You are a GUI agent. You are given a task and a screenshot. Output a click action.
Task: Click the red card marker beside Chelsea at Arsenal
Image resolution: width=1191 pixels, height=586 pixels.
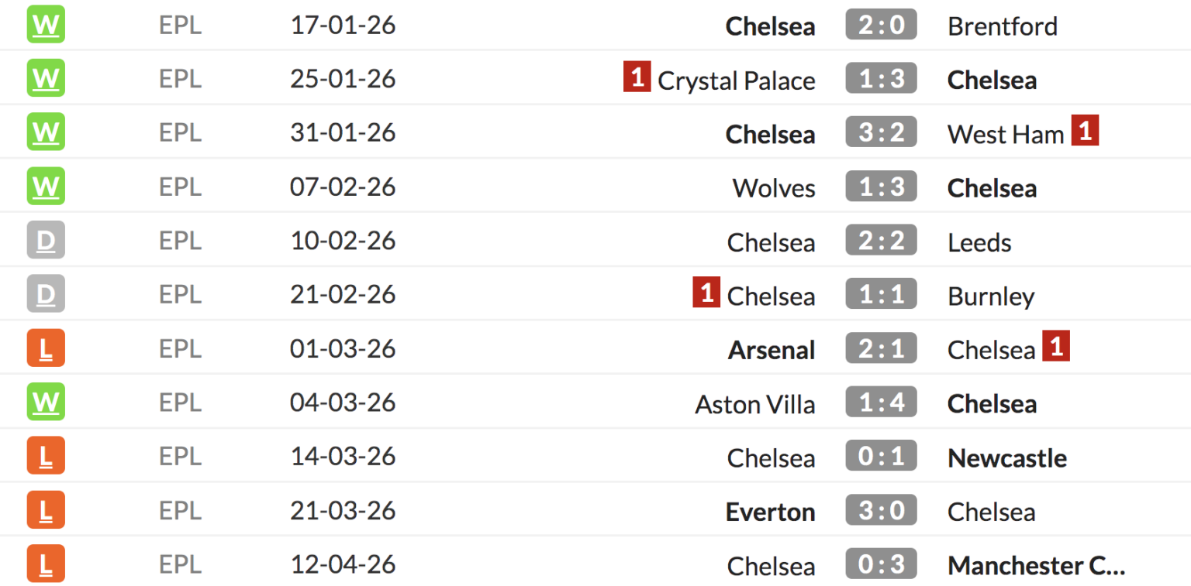pyautogui.click(x=1056, y=347)
